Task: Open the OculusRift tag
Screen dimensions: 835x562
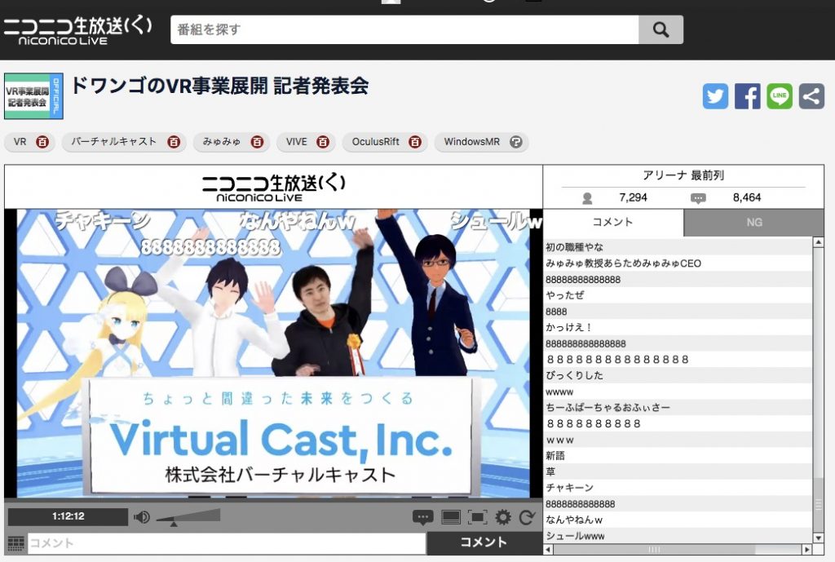Action: pyautogui.click(x=375, y=142)
